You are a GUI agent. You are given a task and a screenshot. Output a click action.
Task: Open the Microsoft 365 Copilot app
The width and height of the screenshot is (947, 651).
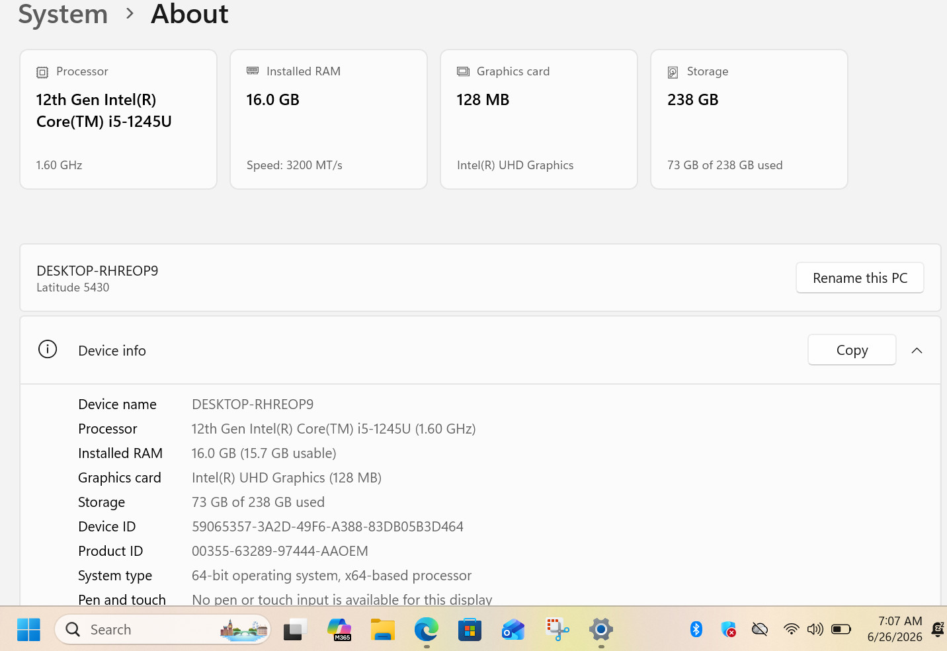coord(339,629)
